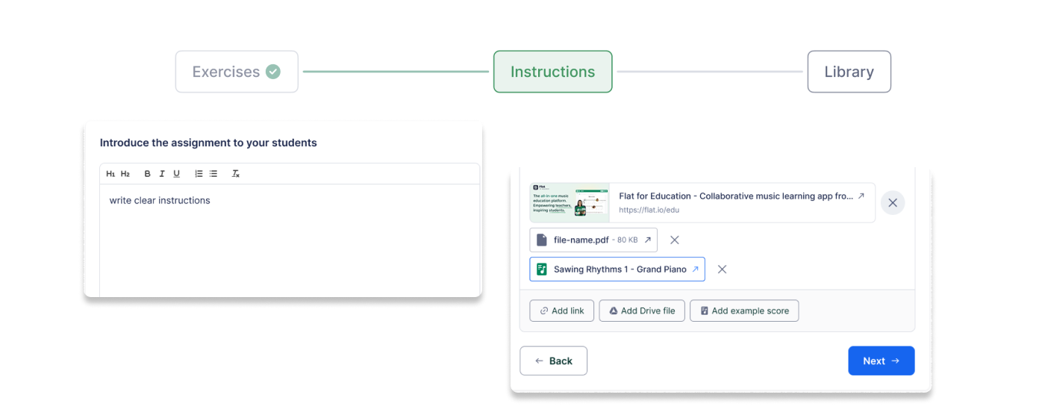Click into the instructions text editor

pyautogui.click(x=290, y=239)
